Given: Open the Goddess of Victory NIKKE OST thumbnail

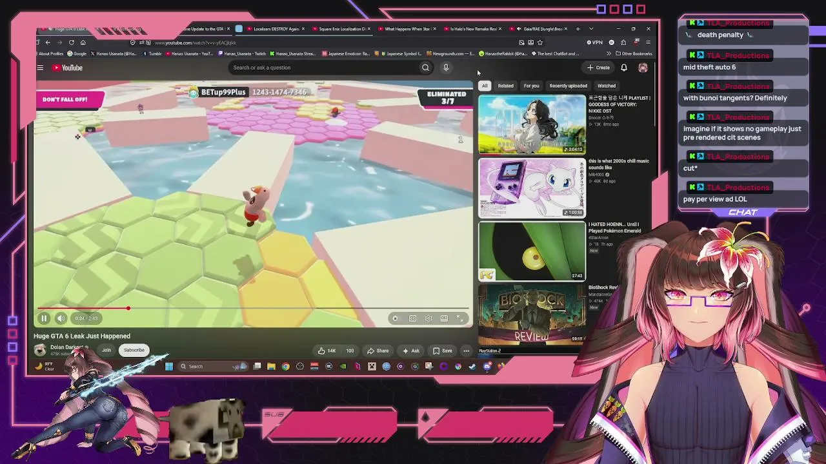Looking at the screenshot, I should point(532,124).
